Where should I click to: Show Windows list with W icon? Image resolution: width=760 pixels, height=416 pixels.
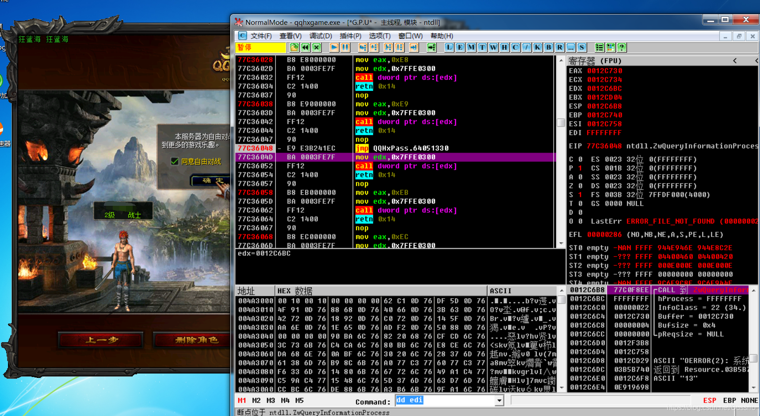(x=493, y=47)
